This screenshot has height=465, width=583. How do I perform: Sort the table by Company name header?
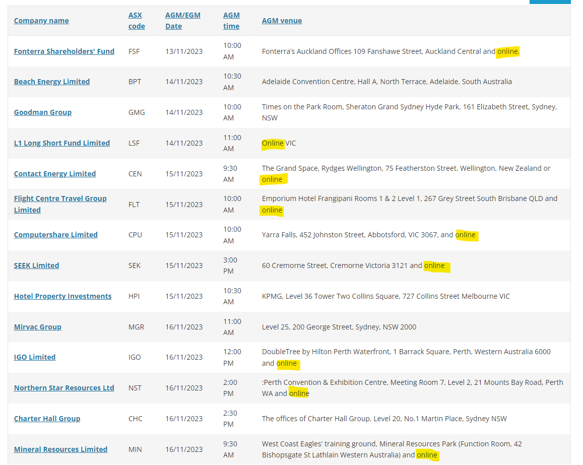tap(41, 21)
